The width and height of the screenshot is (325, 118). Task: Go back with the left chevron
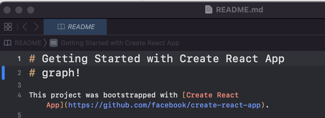point(25,27)
